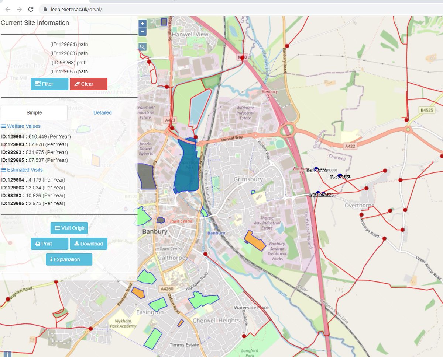The image size is (443, 357).
Task: Select the (ID:129665) path entry
Action: pyautogui.click(x=69, y=71)
